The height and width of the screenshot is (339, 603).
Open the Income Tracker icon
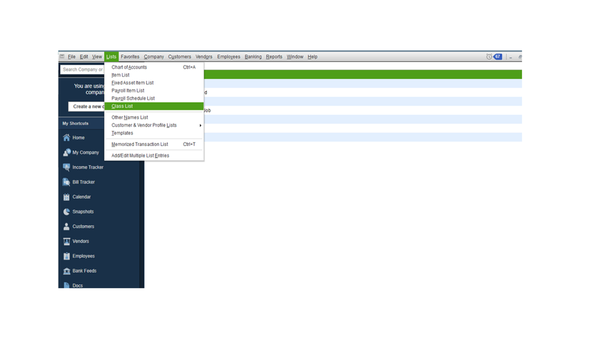point(66,167)
